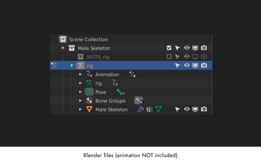Viewport: 261px width, 163px height.
Task: Select the WGTS_rig collection row
Action: [x=98, y=57]
